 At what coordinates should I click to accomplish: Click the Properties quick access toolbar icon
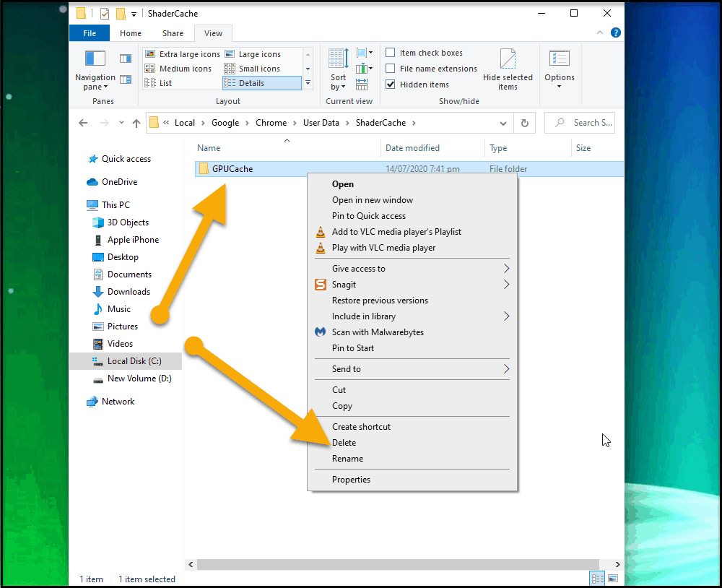105,14
